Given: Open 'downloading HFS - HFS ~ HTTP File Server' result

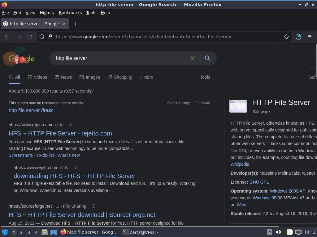Looking at the screenshot, I should (74, 176).
